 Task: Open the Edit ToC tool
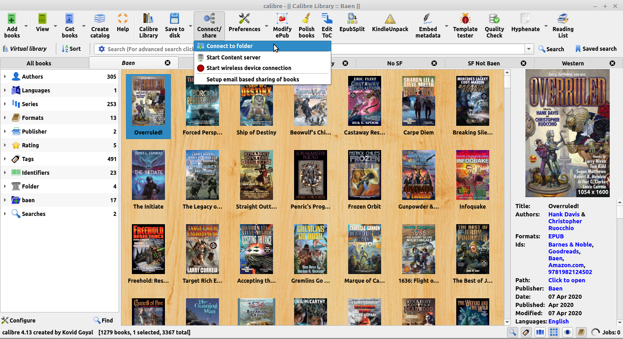[x=327, y=19]
